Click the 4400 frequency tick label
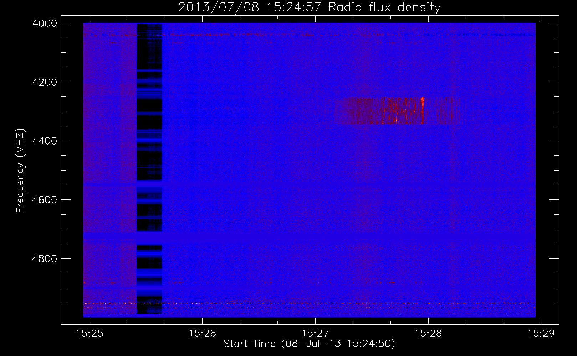This screenshot has height=356, width=577. pos(45,141)
